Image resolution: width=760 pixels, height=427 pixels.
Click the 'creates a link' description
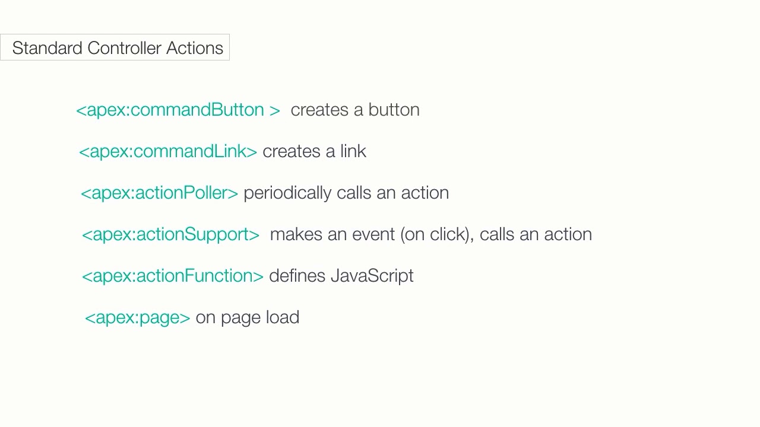314,151
